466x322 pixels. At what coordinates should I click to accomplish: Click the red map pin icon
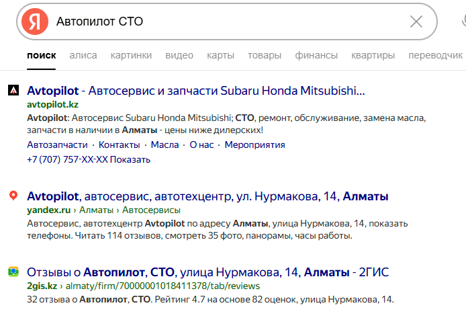point(13,196)
